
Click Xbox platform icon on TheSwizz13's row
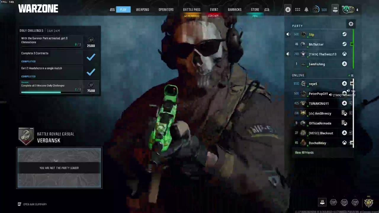coord(344,54)
